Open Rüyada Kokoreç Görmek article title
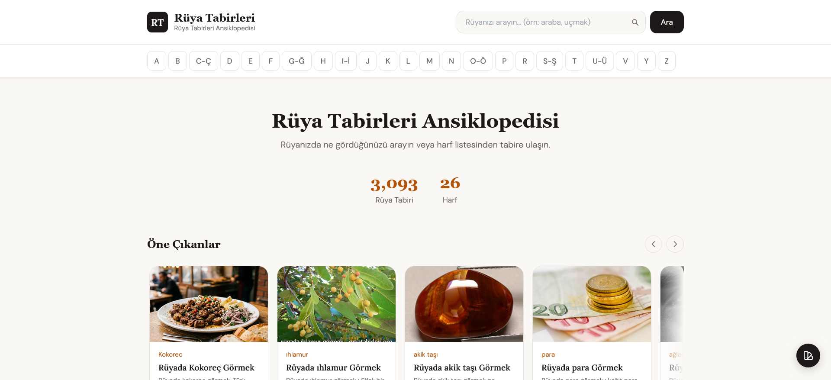The image size is (831, 380). tap(206, 368)
